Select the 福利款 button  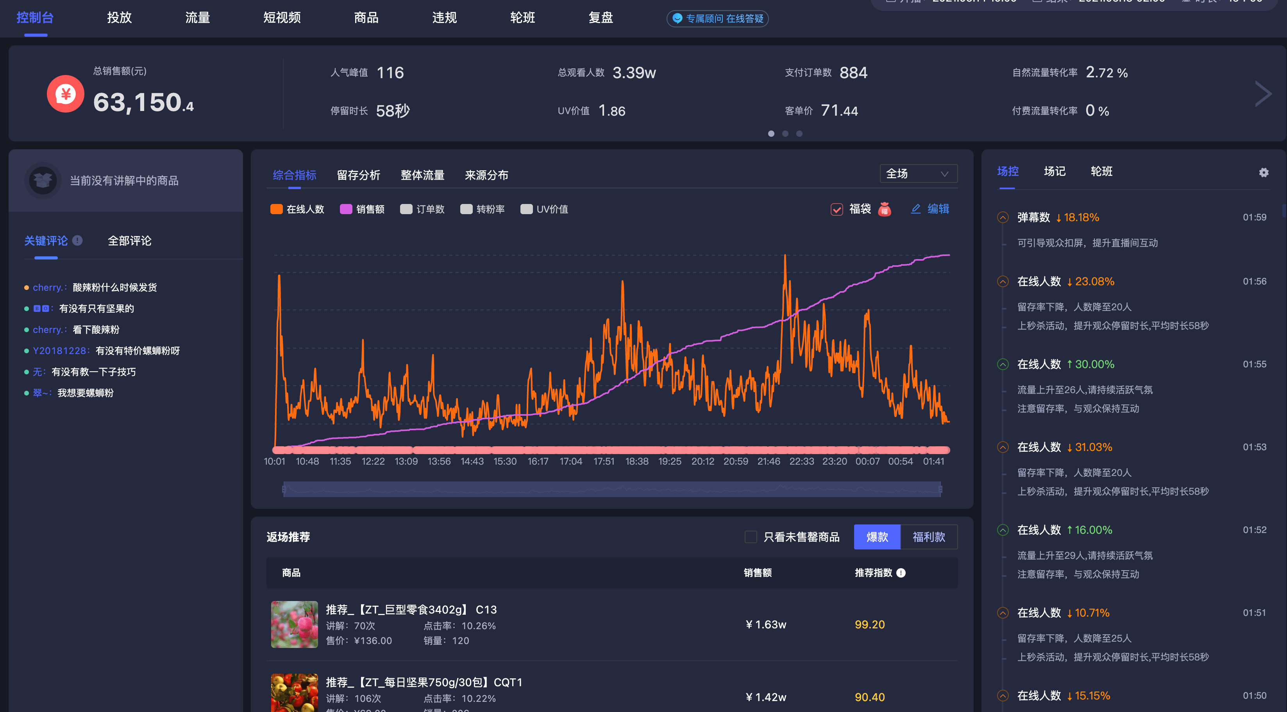point(928,537)
